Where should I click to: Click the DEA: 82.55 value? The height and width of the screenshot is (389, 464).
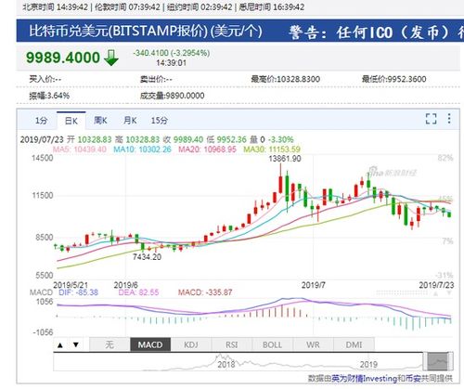pos(138,292)
